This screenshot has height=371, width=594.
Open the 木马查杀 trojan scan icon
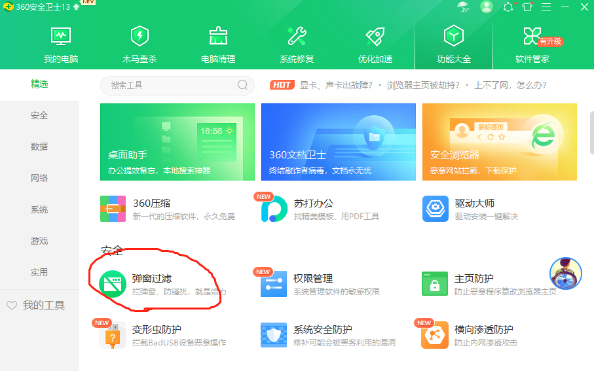tap(139, 37)
